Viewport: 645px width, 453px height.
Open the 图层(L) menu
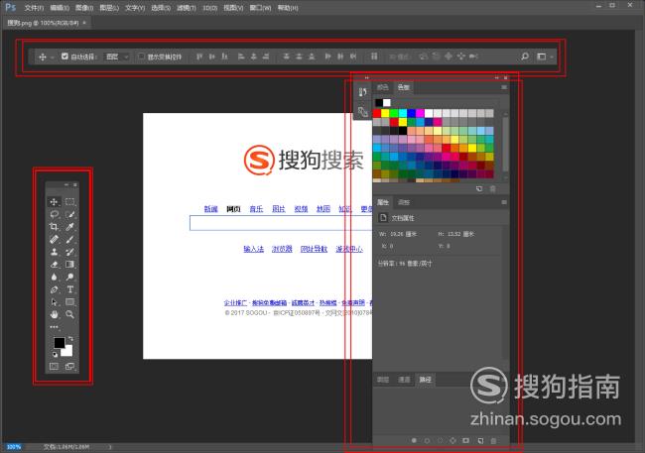click(x=109, y=8)
